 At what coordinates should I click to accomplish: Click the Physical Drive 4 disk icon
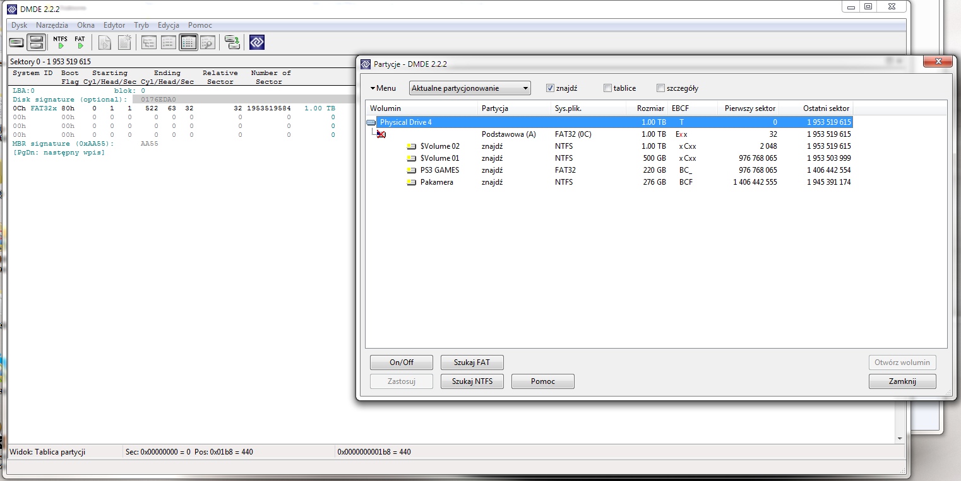click(371, 122)
